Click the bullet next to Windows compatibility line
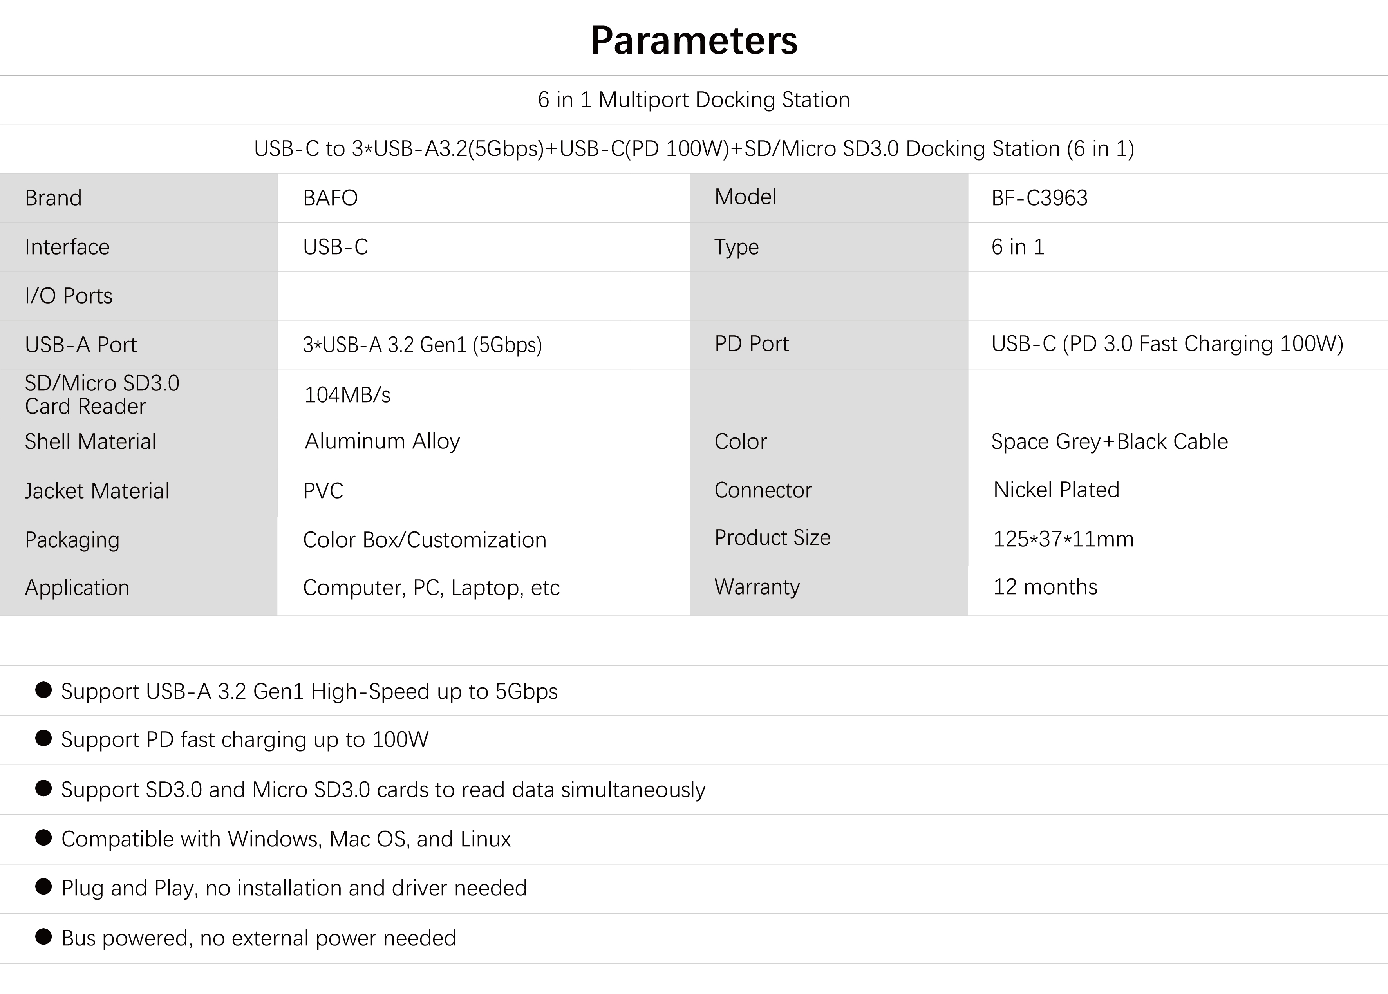The image size is (1388, 994). tap(43, 837)
